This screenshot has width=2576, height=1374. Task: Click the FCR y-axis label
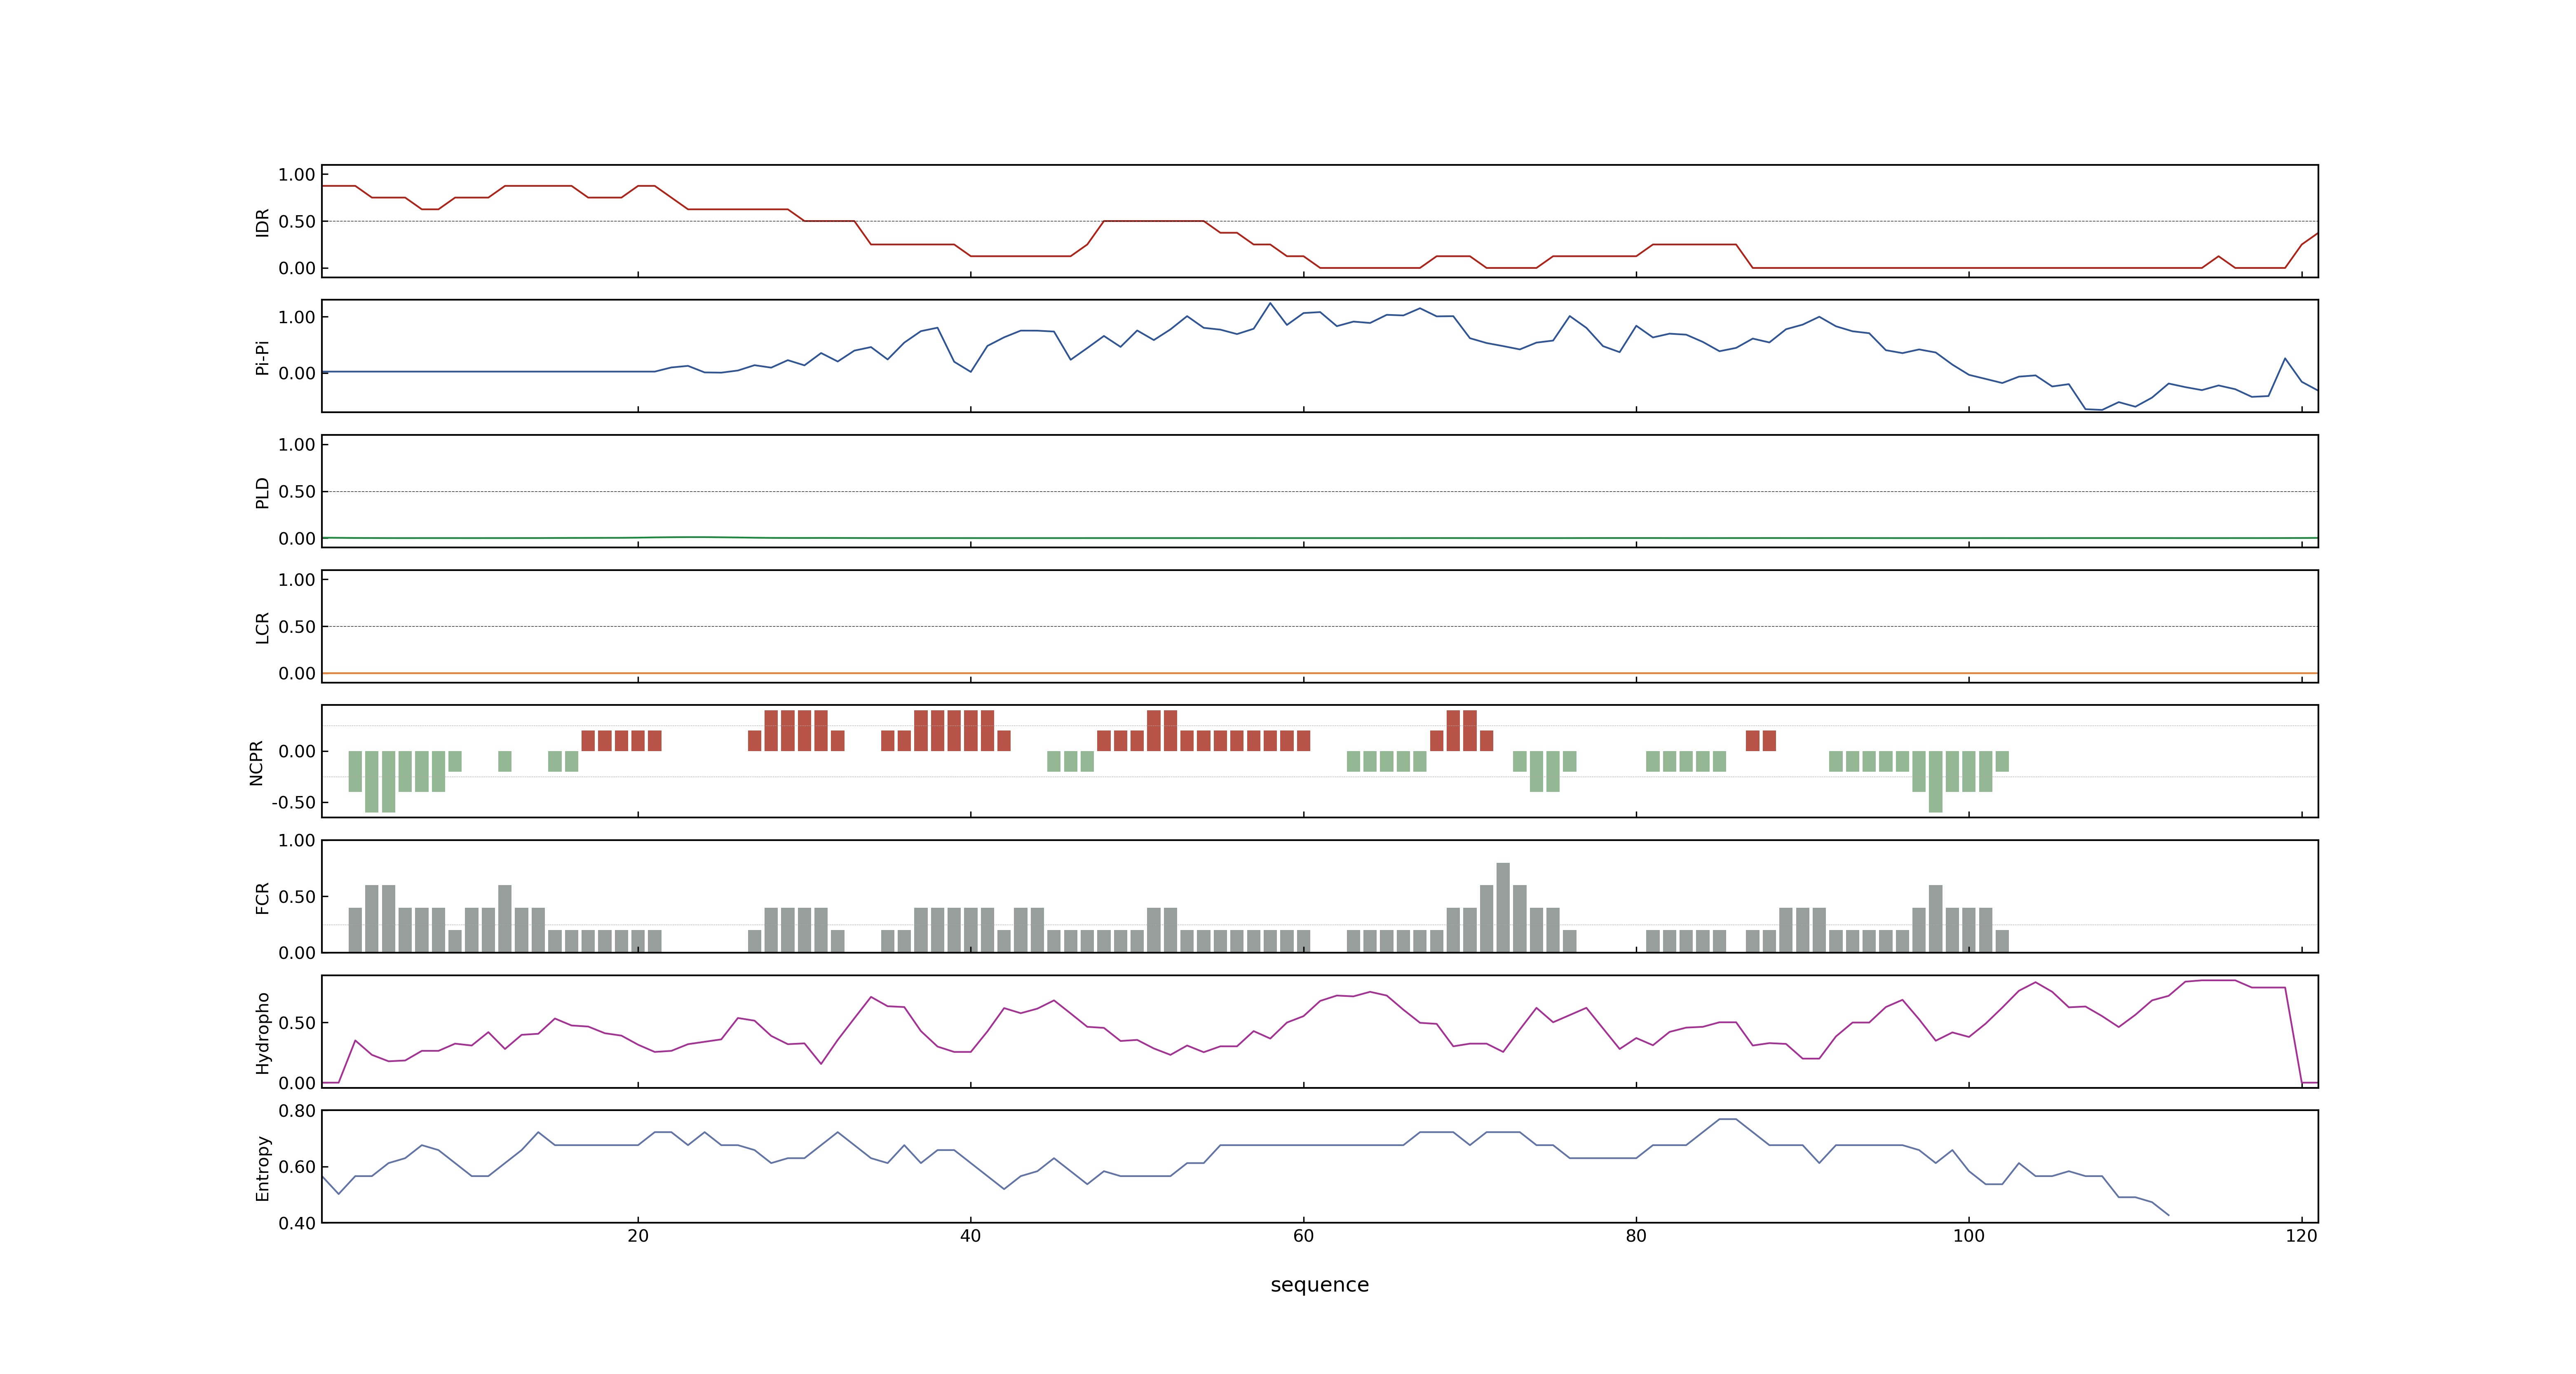[262, 898]
